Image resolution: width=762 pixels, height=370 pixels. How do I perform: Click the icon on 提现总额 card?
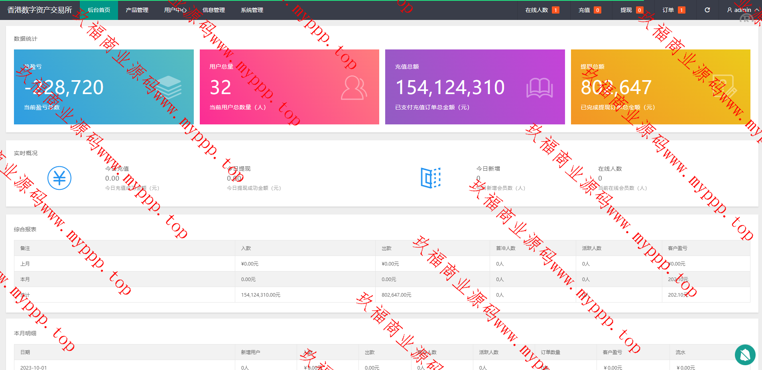click(x=724, y=87)
